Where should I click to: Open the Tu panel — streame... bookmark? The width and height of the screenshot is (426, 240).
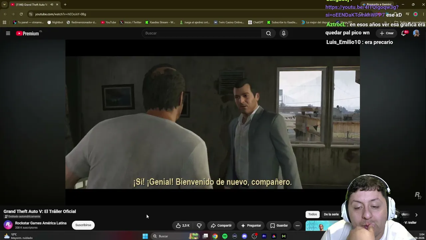[x=28, y=22]
